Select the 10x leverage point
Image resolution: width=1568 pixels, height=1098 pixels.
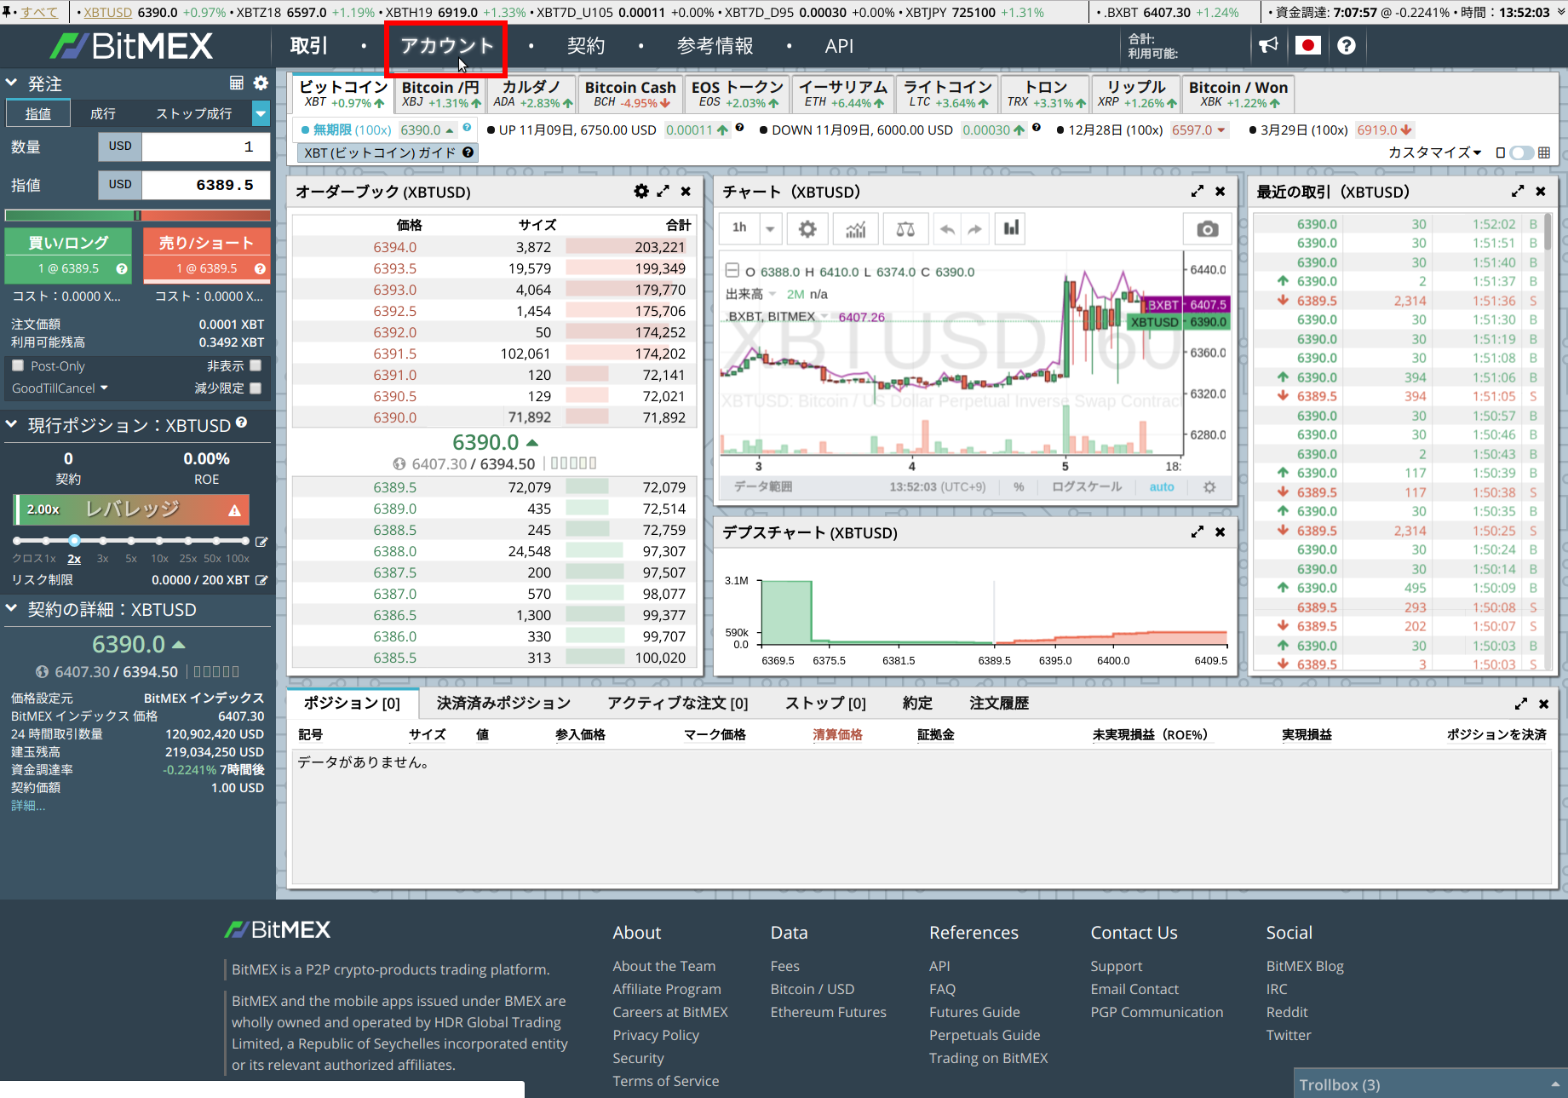pyautogui.click(x=159, y=541)
